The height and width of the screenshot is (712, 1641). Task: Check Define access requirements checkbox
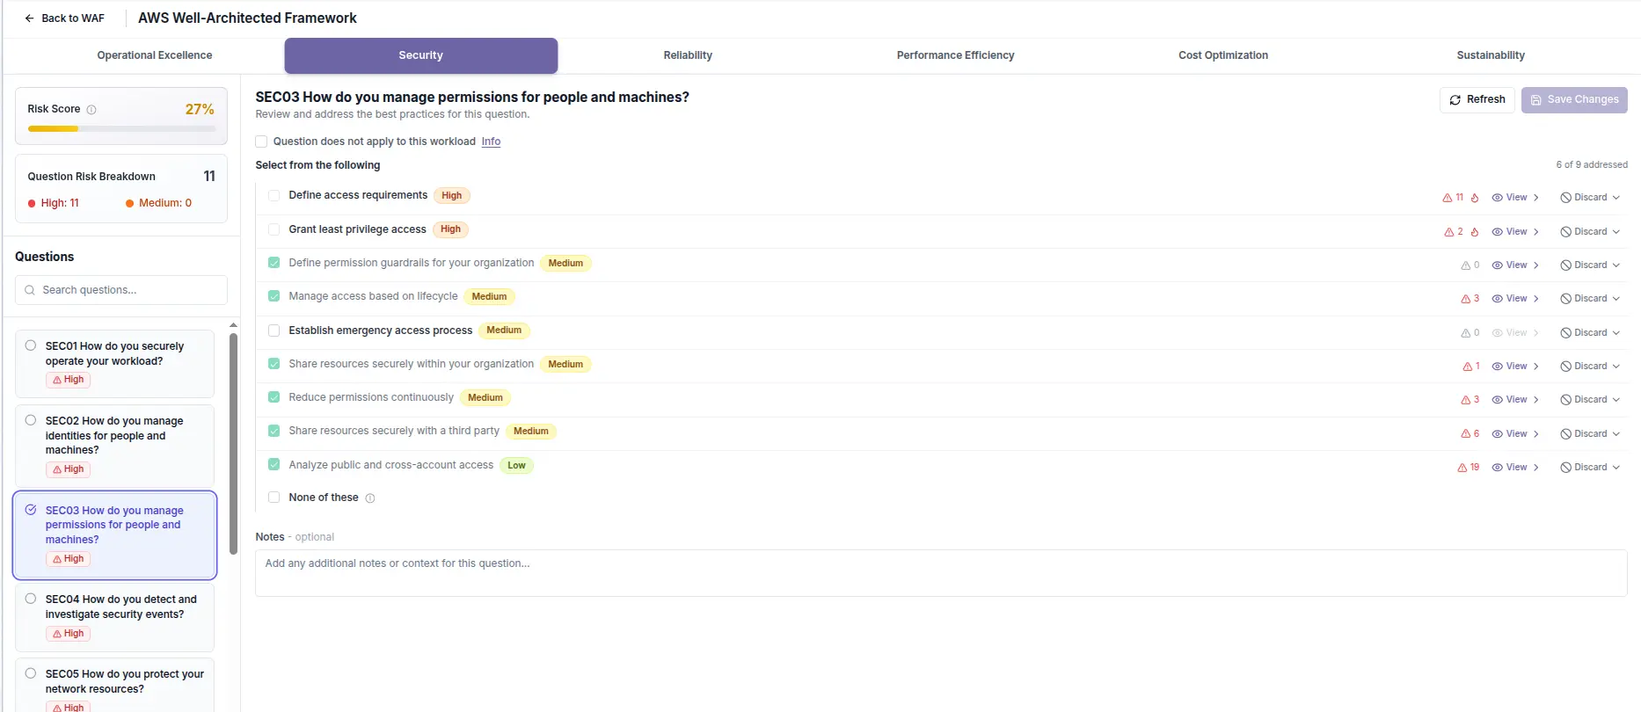[x=273, y=195]
